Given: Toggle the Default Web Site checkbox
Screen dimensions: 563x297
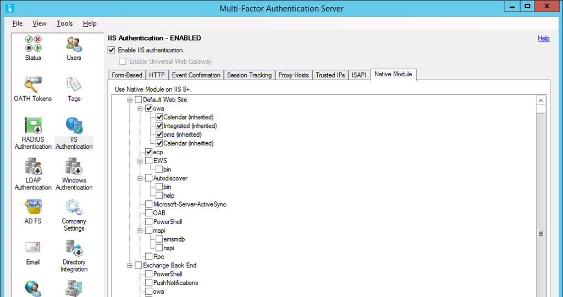Looking at the screenshot, I should coord(138,100).
